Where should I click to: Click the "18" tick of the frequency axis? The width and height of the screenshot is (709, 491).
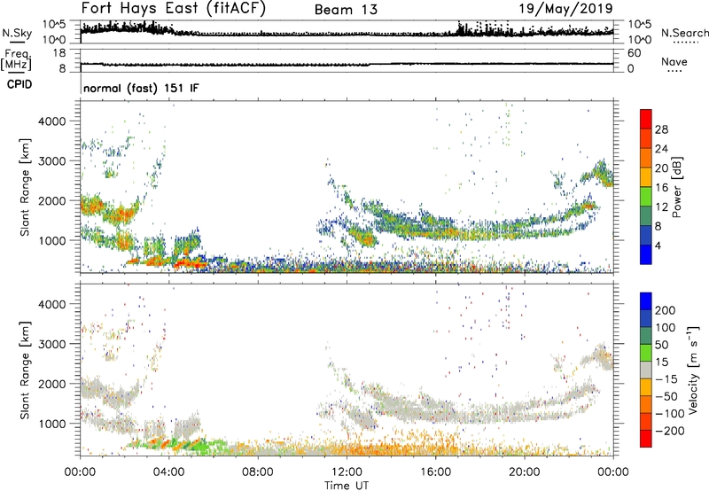59,53
